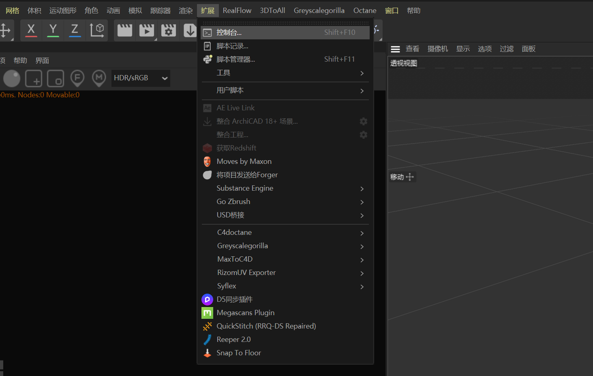Click the ArchiCAD merge download icon

208,121
